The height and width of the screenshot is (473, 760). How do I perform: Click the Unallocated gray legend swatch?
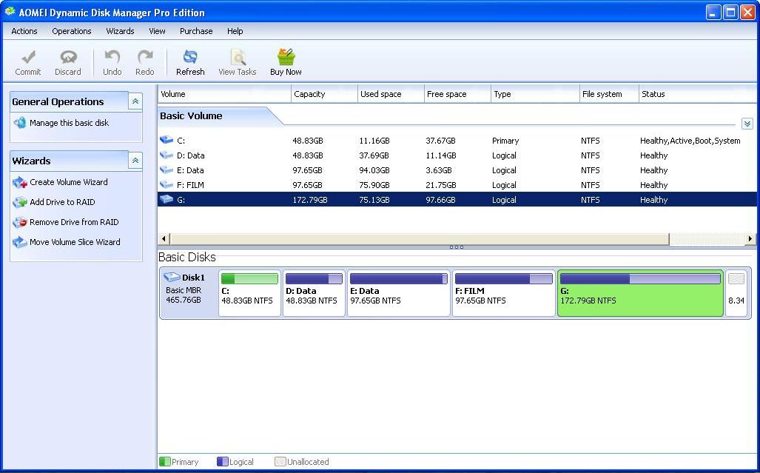pyautogui.click(x=280, y=462)
